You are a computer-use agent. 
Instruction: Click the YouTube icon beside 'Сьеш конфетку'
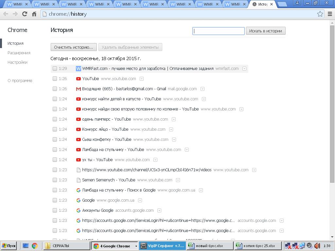(x=79, y=139)
